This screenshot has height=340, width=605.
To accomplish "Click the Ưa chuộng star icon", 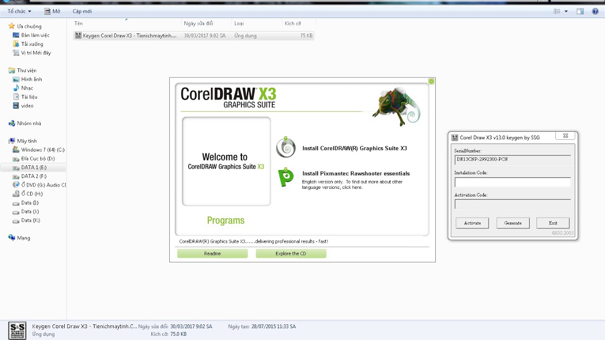I will tap(12, 26).
